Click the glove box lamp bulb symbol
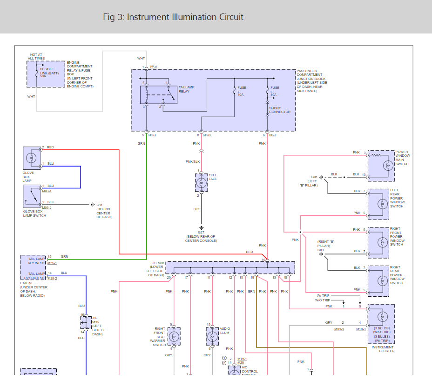 [31, 158]
